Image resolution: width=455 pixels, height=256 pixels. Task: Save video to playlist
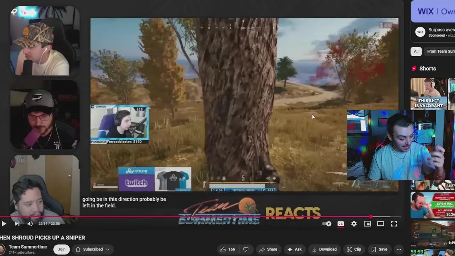(x=379, y=249)
